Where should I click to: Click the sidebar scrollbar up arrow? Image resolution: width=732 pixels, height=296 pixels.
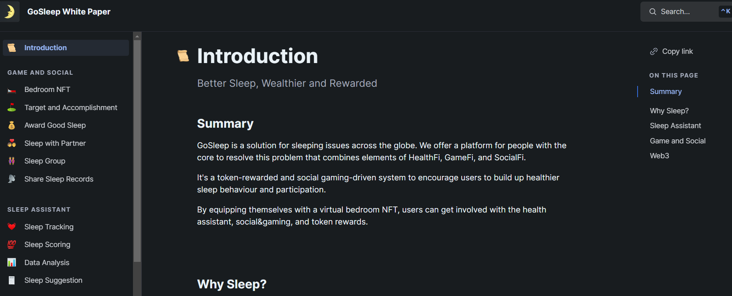coord(137,36)
